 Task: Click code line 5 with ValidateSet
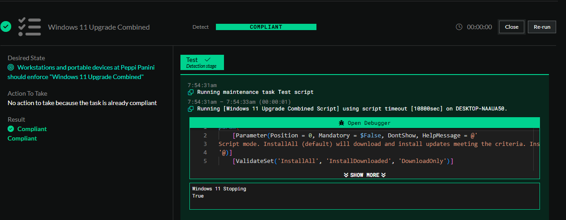(343, 161)
